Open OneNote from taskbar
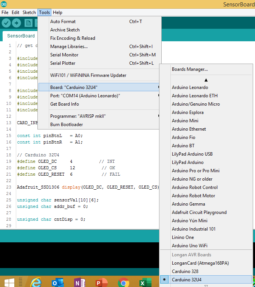Screen dimensions: 255x287 (79, 282)
